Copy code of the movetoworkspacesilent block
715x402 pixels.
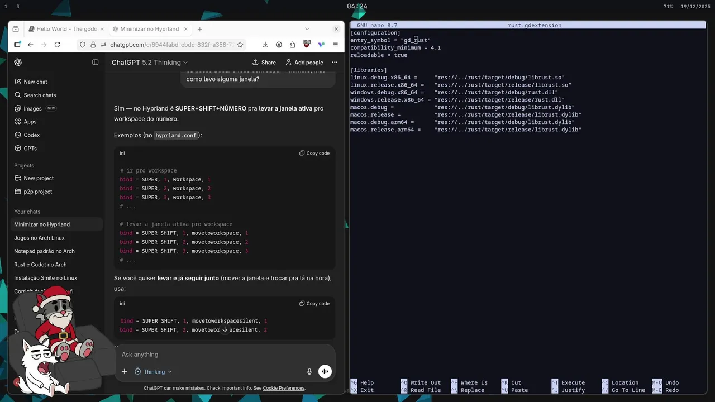pyautogui.click(x=314, y=304)
